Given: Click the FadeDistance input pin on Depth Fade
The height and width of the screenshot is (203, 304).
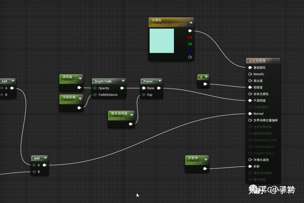Looking at the screenshot, I should point(95,95).
